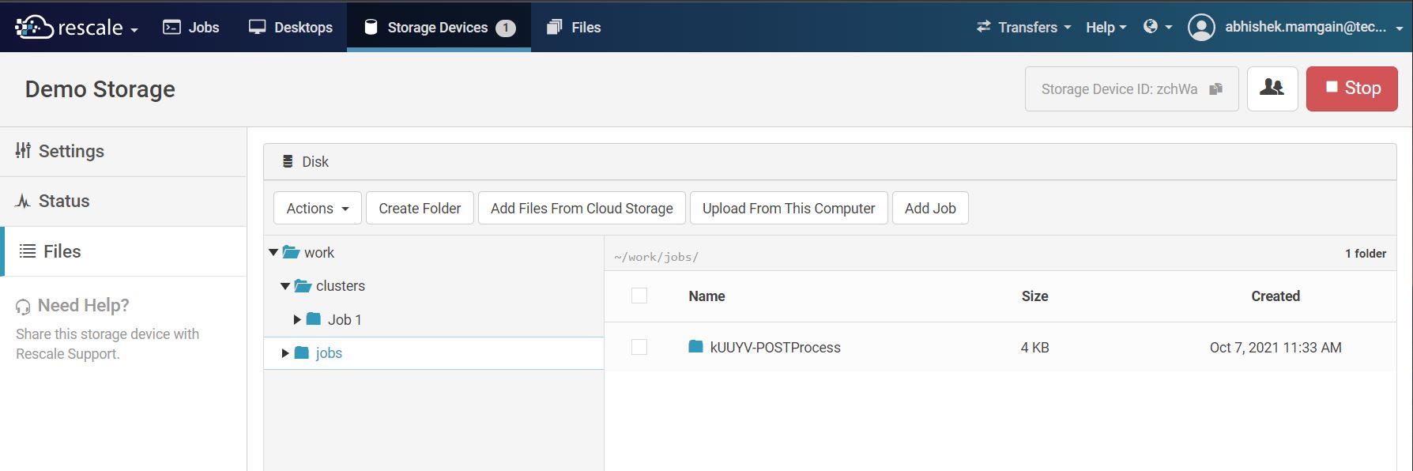
Task: Click the Job 1 folder icon
Action: [x=314, y=318]
